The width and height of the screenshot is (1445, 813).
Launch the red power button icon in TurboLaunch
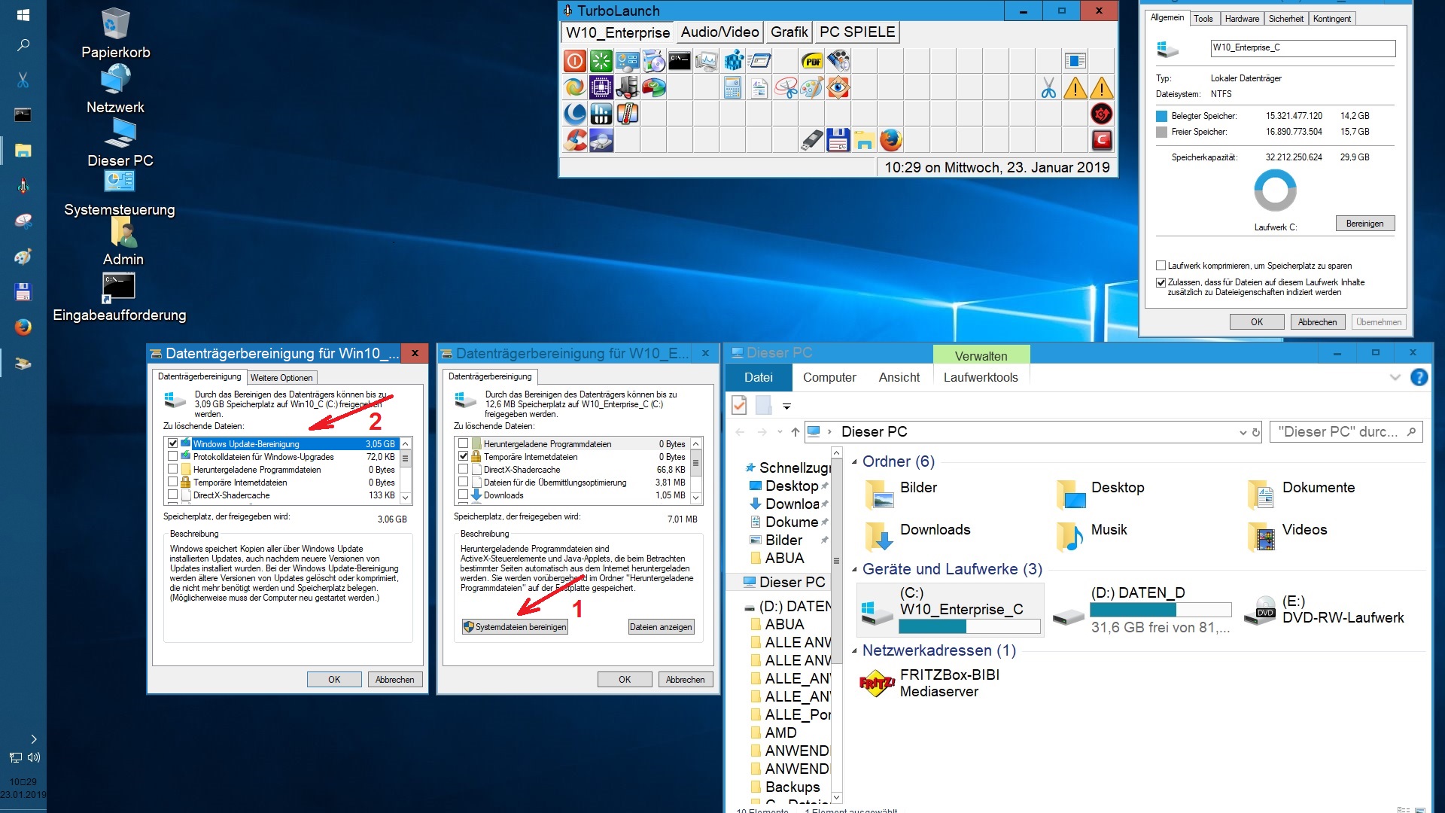pyautogui.click(x=574, y=61)
